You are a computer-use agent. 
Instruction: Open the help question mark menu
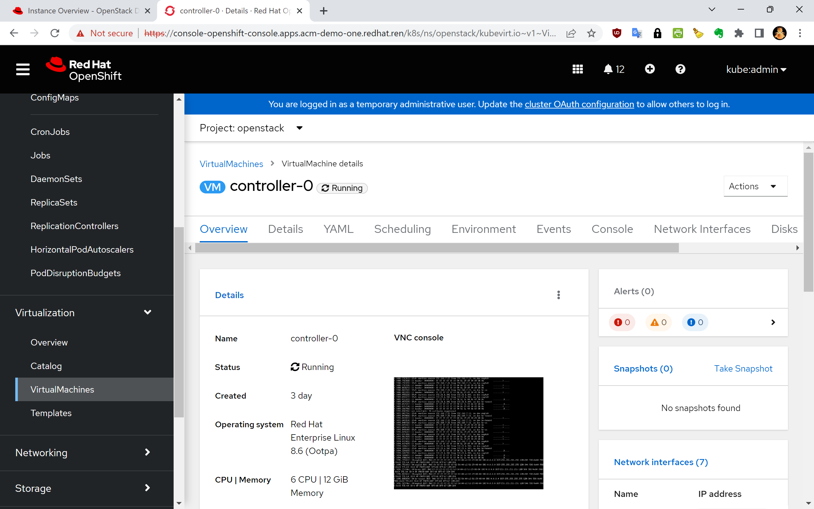click(x=680, y=69)
